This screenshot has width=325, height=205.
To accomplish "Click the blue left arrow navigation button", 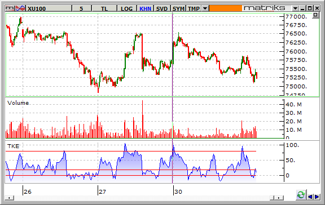I will [310, 197].
